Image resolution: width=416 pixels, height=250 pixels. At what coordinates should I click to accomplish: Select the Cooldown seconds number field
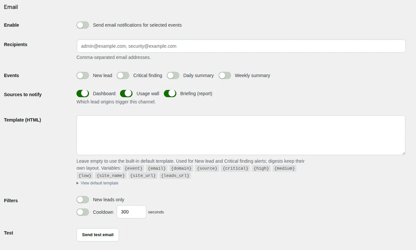[x=131, y=212]
